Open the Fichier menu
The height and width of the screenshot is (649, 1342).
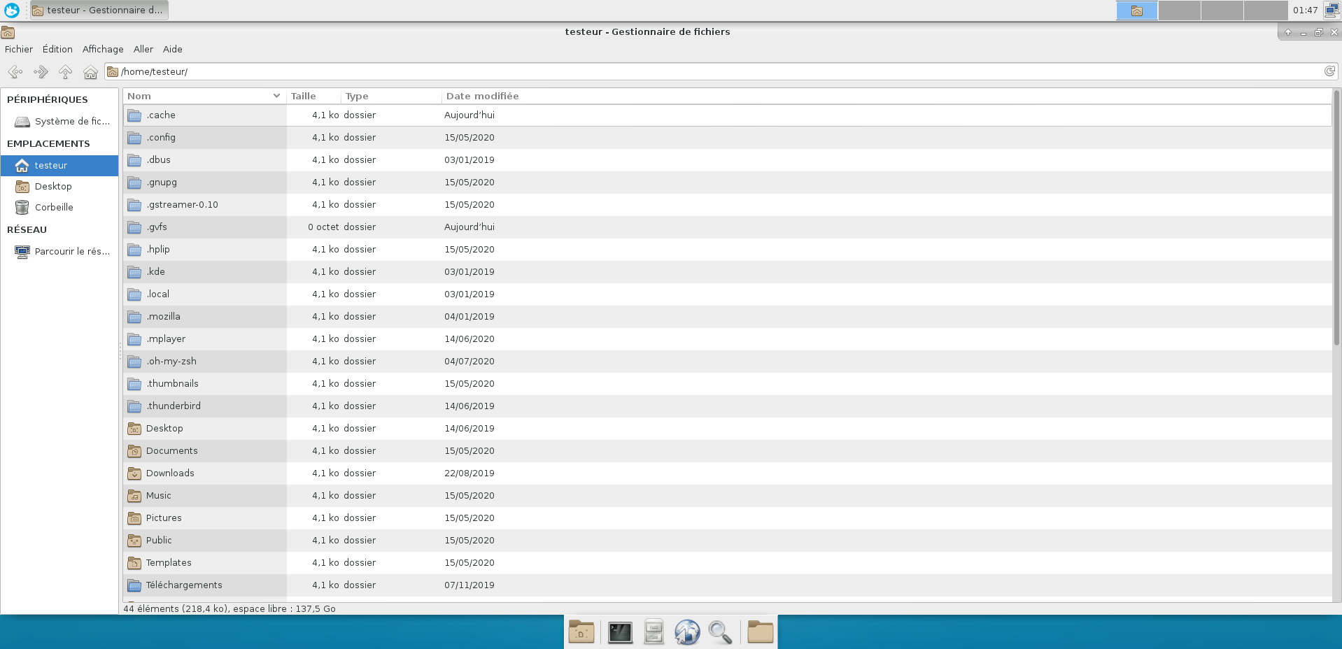coord(18,49)
